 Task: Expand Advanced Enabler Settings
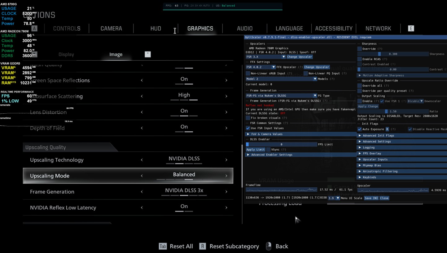(300, 155)
